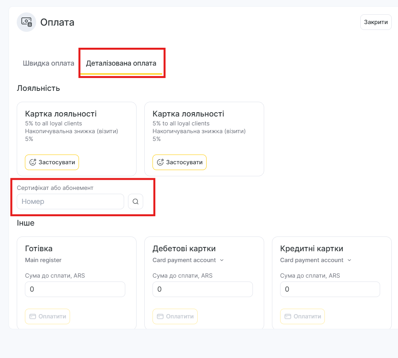Click the payment icon beside the Оплата title
Viewport: 398px width, 358px height.
26,22
